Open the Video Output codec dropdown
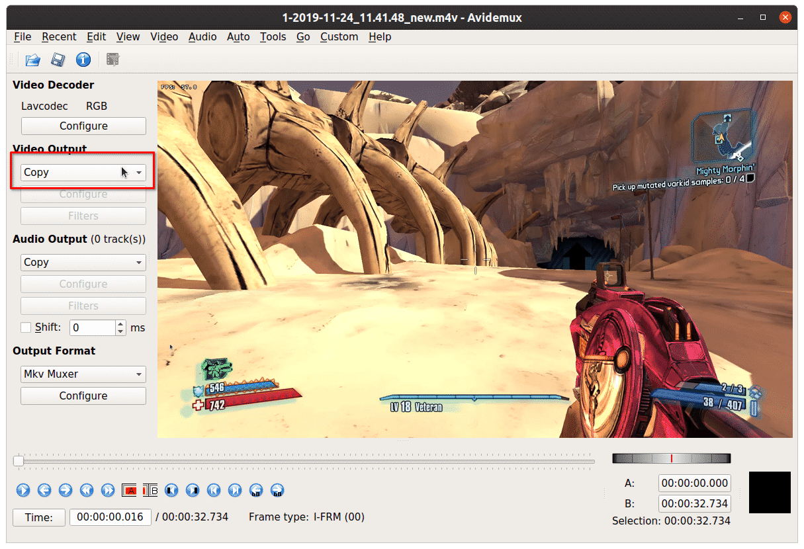The image size is (804, 549). pyautogui.click(x=83, y=172)
